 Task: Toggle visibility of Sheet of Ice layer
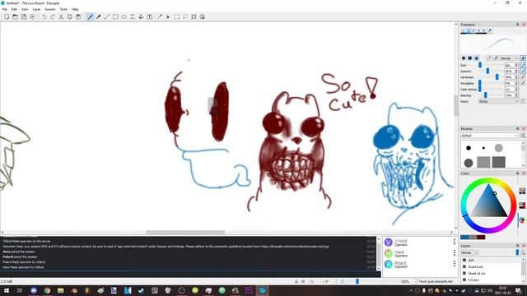point(464,273)
